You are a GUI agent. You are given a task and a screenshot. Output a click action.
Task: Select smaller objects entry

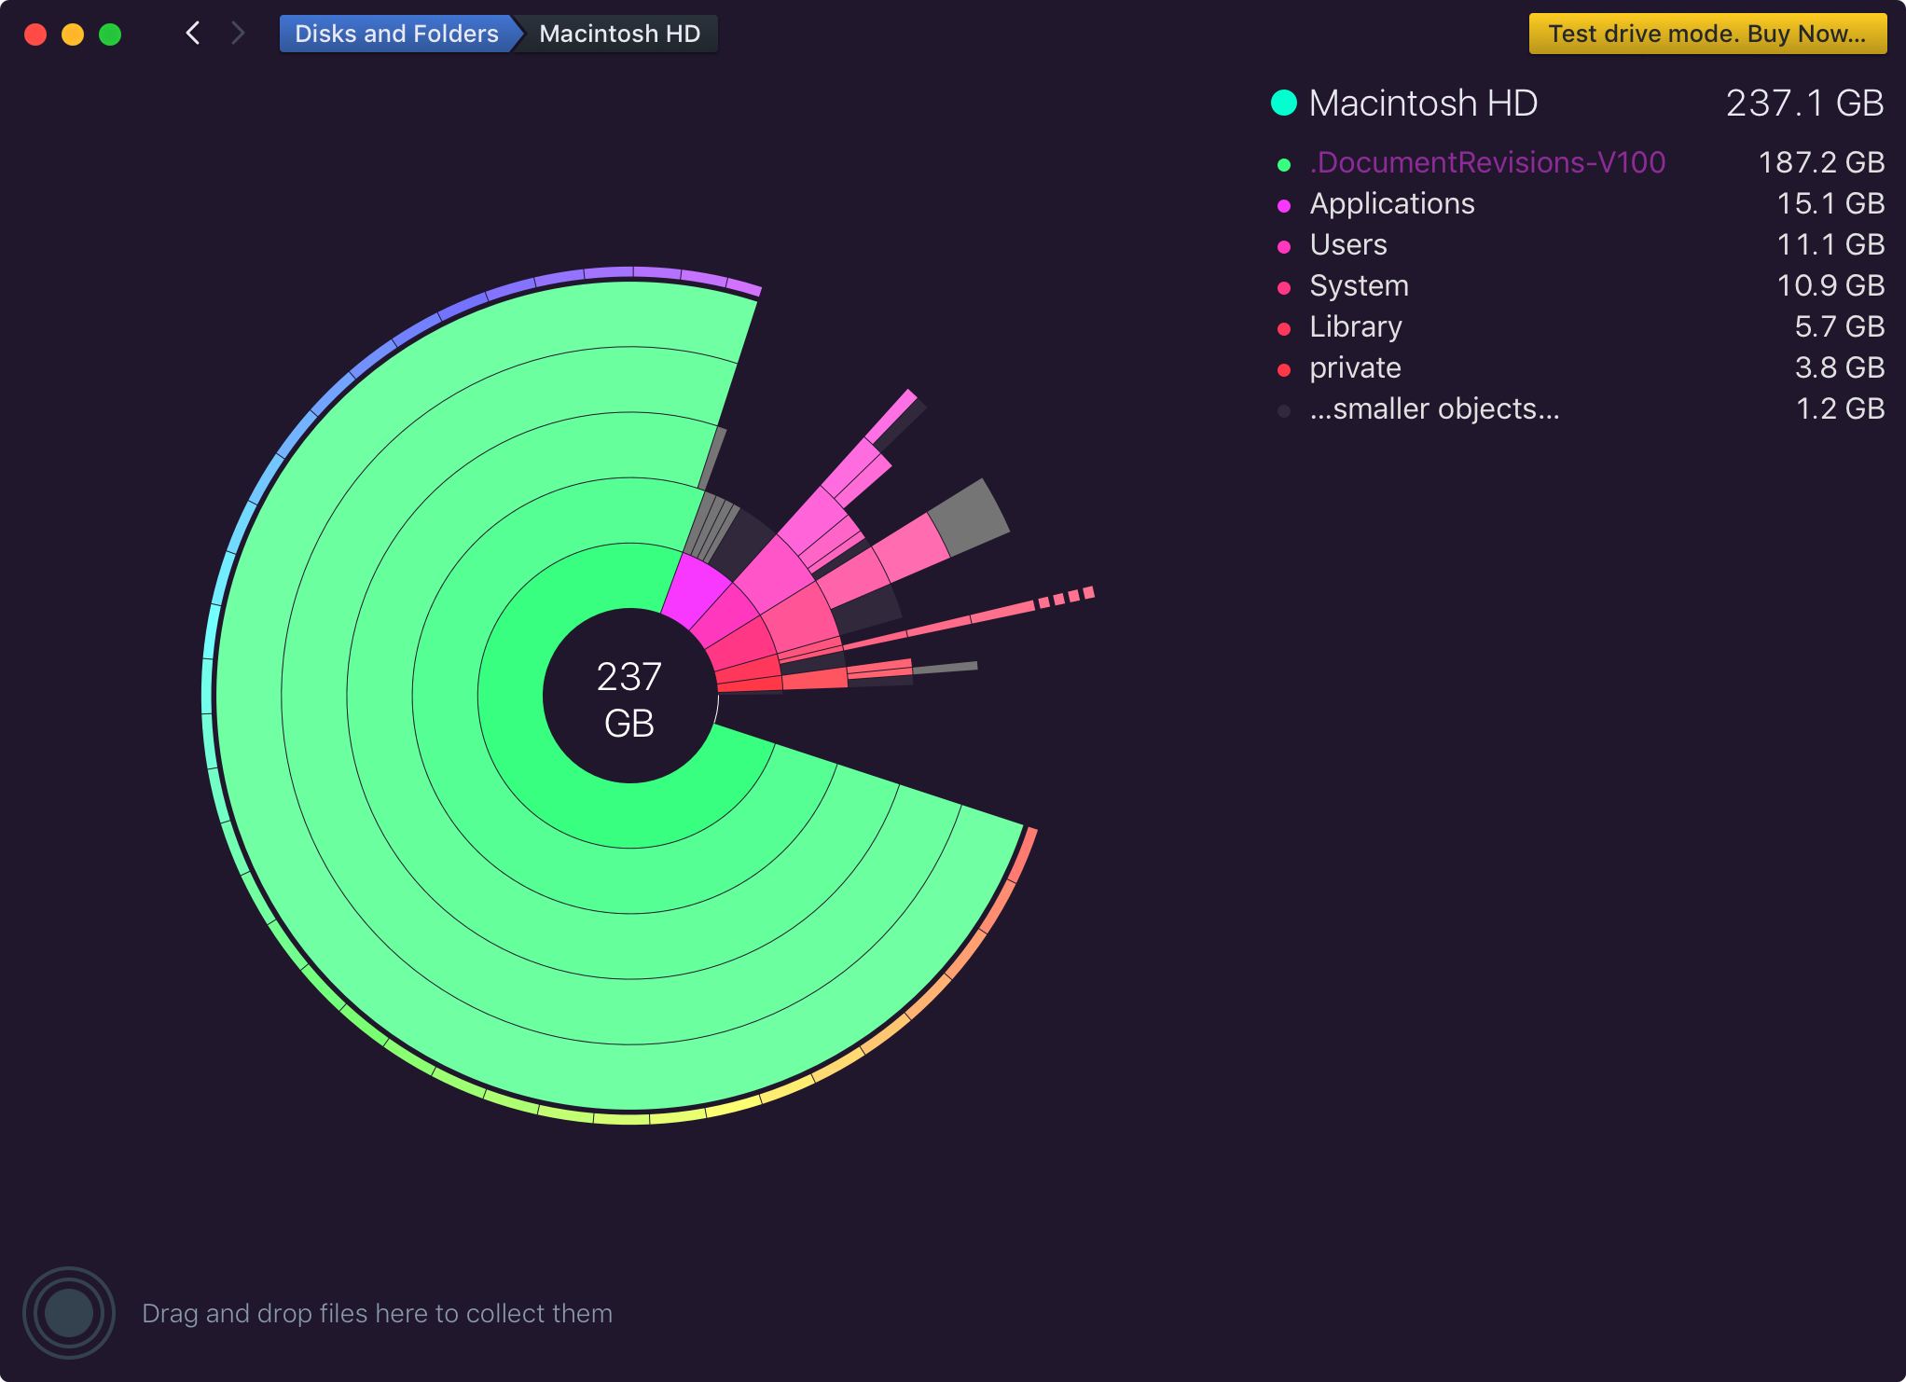coord(1434,408)
